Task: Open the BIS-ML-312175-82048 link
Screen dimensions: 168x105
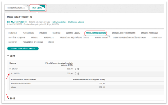Action: (17, 22)
